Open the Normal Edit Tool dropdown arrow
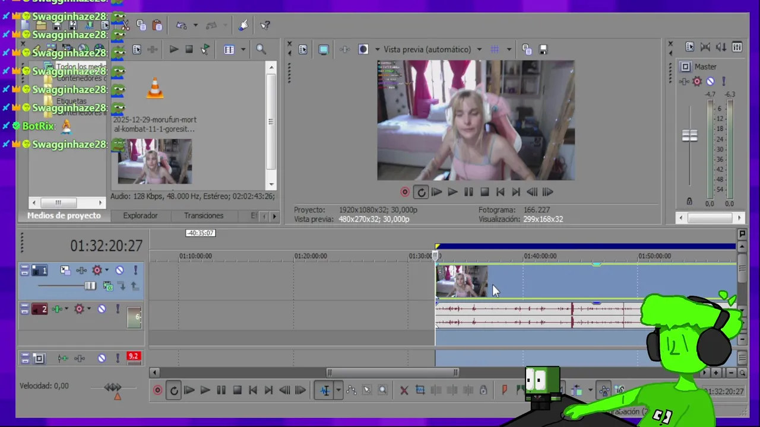This screenshot has width=760, height=427. tap(338, 390)
